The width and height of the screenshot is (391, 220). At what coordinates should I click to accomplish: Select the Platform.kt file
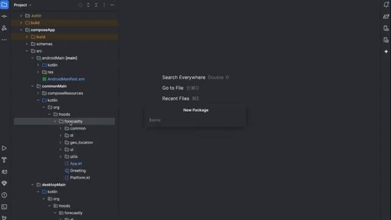pyautogui.click(x=80, y=178)
